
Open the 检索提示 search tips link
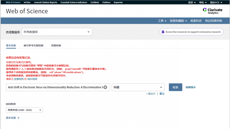[190, 87]
